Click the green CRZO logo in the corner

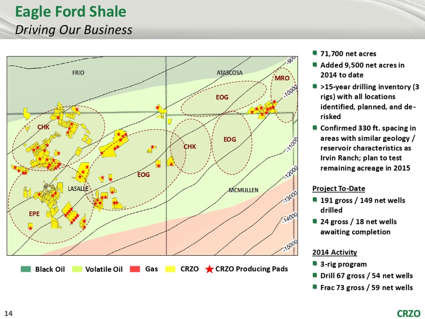coord(409,313)
